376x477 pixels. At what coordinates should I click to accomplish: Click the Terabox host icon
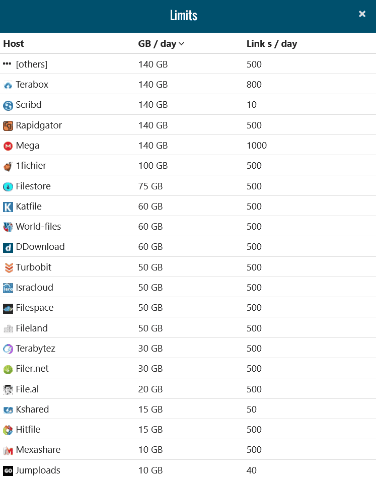pos(8,85)
